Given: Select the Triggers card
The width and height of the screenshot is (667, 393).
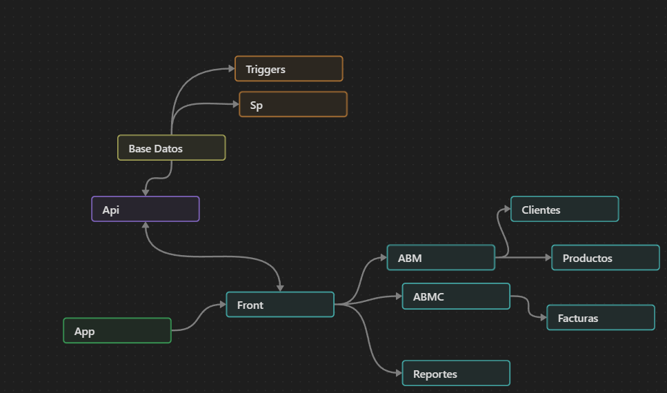Looking at the screenshot, I should [288, 69].
